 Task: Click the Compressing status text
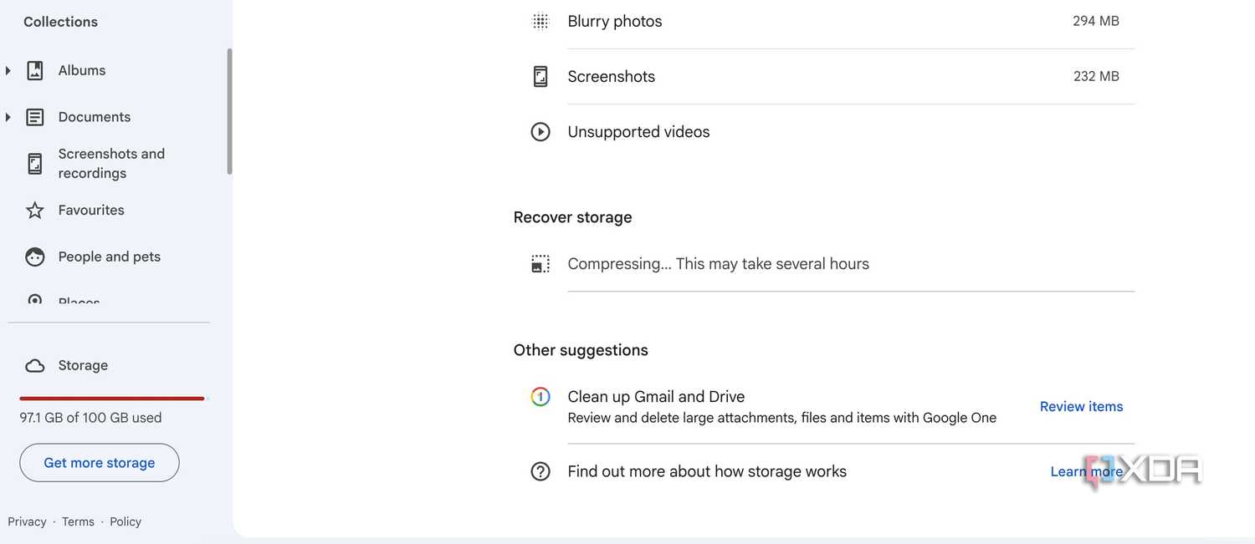(x=718, y=263)
